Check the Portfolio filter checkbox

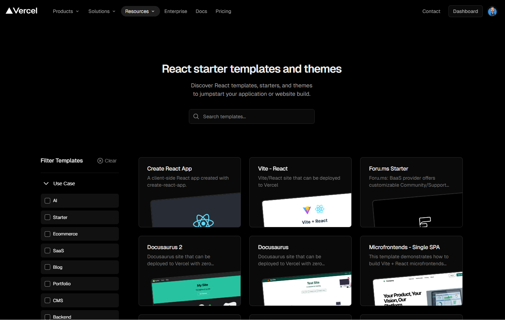47,284
